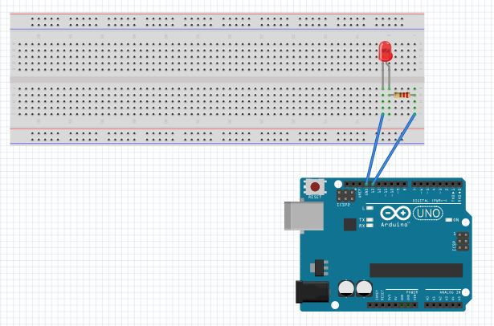The width and height of the screenshot is (494, 326).
Task: Click the red LED on the breadboard
Action: click(386, 51)
